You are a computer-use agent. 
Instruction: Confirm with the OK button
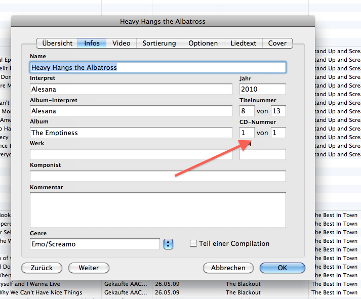[x=283, y=268]
